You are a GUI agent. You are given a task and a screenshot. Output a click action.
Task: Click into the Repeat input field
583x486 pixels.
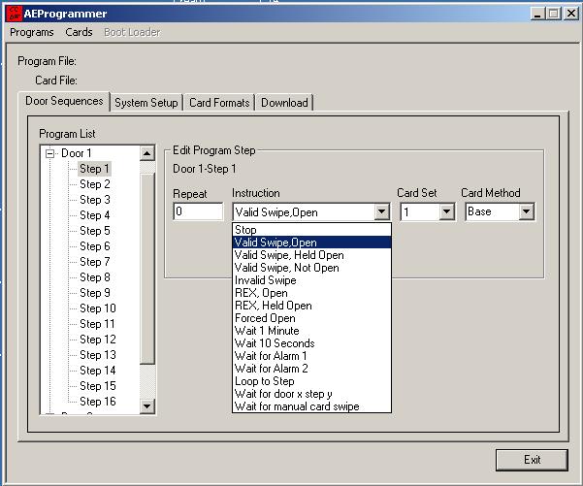[x=198, y=211]
